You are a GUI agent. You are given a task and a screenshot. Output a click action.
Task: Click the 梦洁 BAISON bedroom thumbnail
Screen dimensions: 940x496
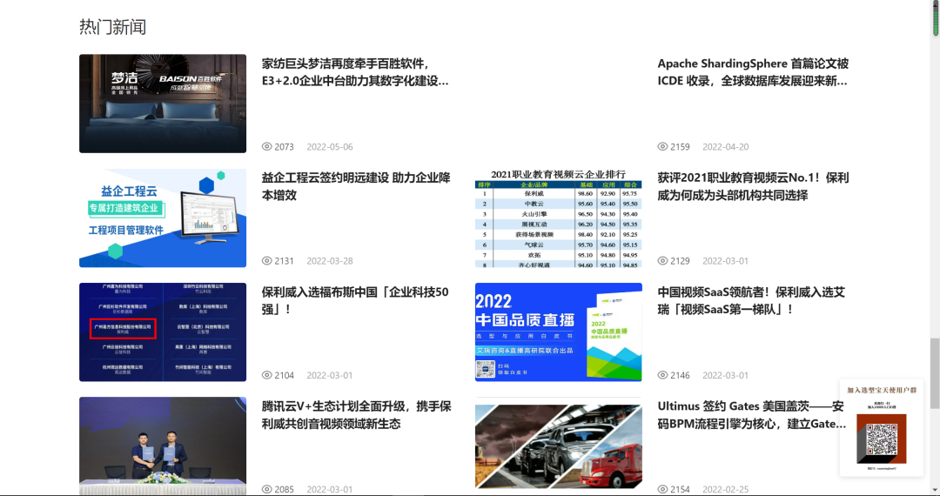click(163, 104)
